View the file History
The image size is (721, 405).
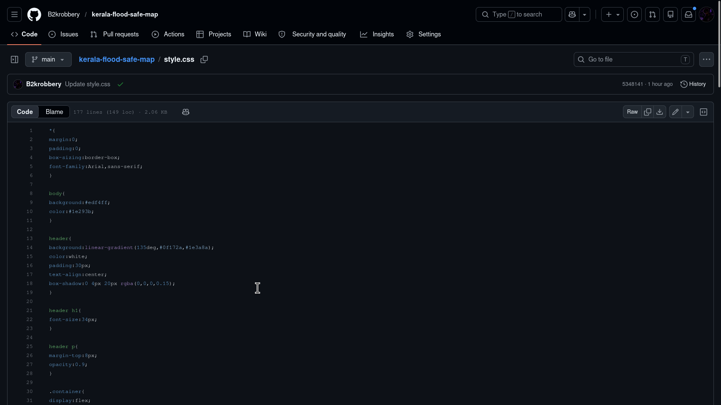[x=693, y=84]
